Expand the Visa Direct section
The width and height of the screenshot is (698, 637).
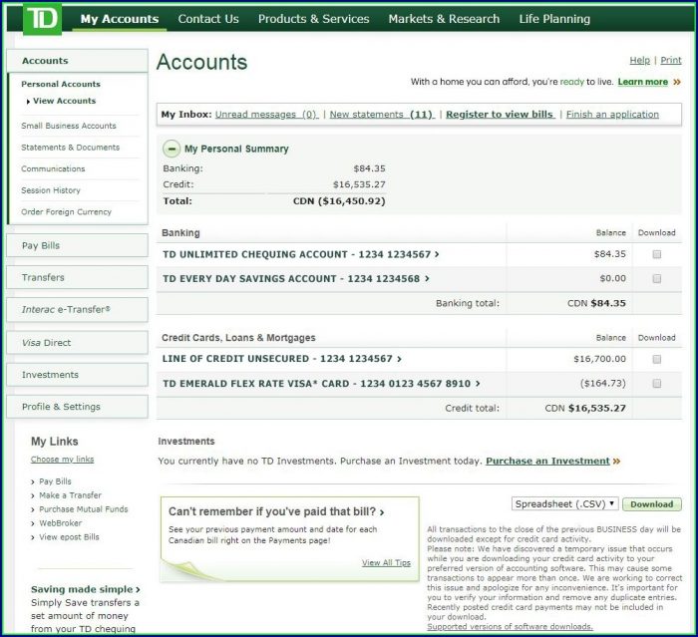[x=77, y=343]
